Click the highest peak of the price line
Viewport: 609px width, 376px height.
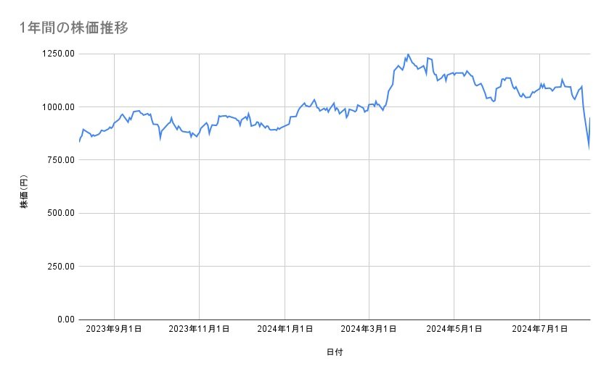[408, 54]
